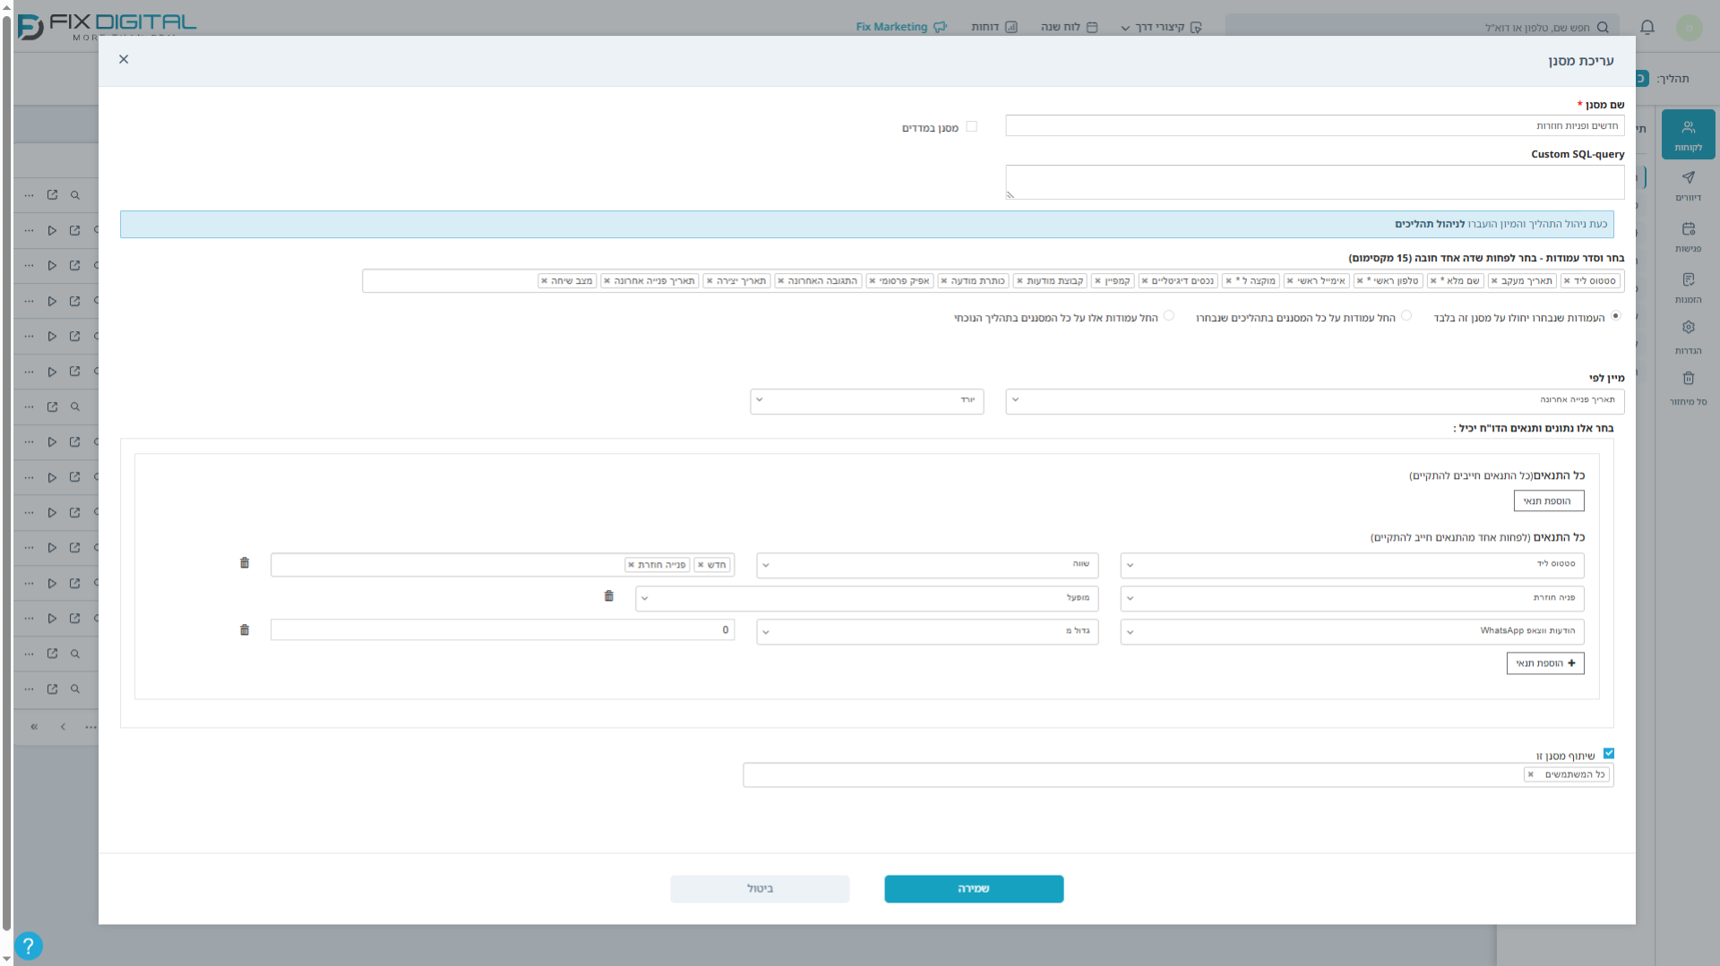Image resolution: width=1720 pixels, height=966 pixels.
Task: Remove the סטטוס ליד column tag
Action: click(x=1567, y=281)
